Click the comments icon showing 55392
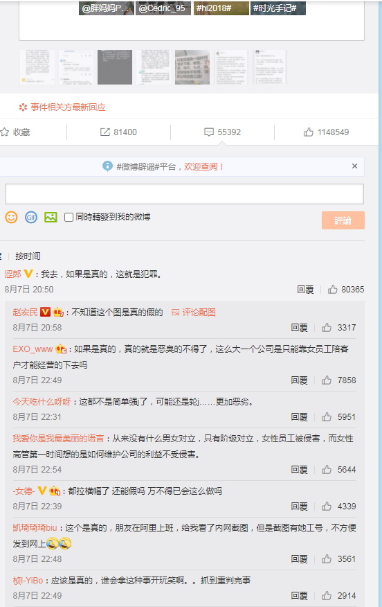 point(222,132)
